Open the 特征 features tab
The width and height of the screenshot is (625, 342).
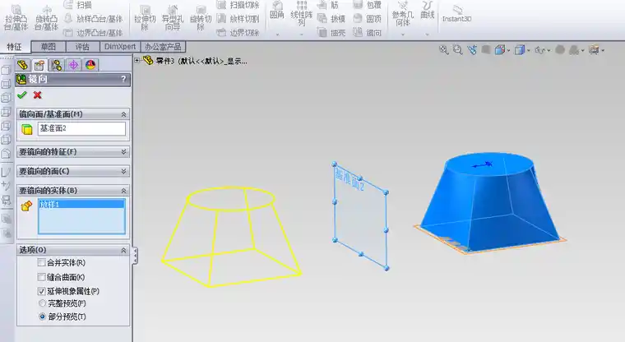15,47
